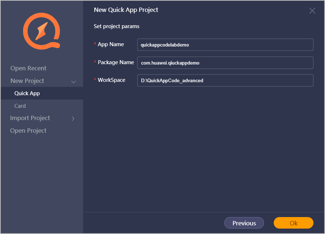Click the App Name label

(x=111, y=44)
